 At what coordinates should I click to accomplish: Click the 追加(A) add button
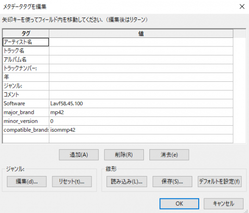pos(79,155)
